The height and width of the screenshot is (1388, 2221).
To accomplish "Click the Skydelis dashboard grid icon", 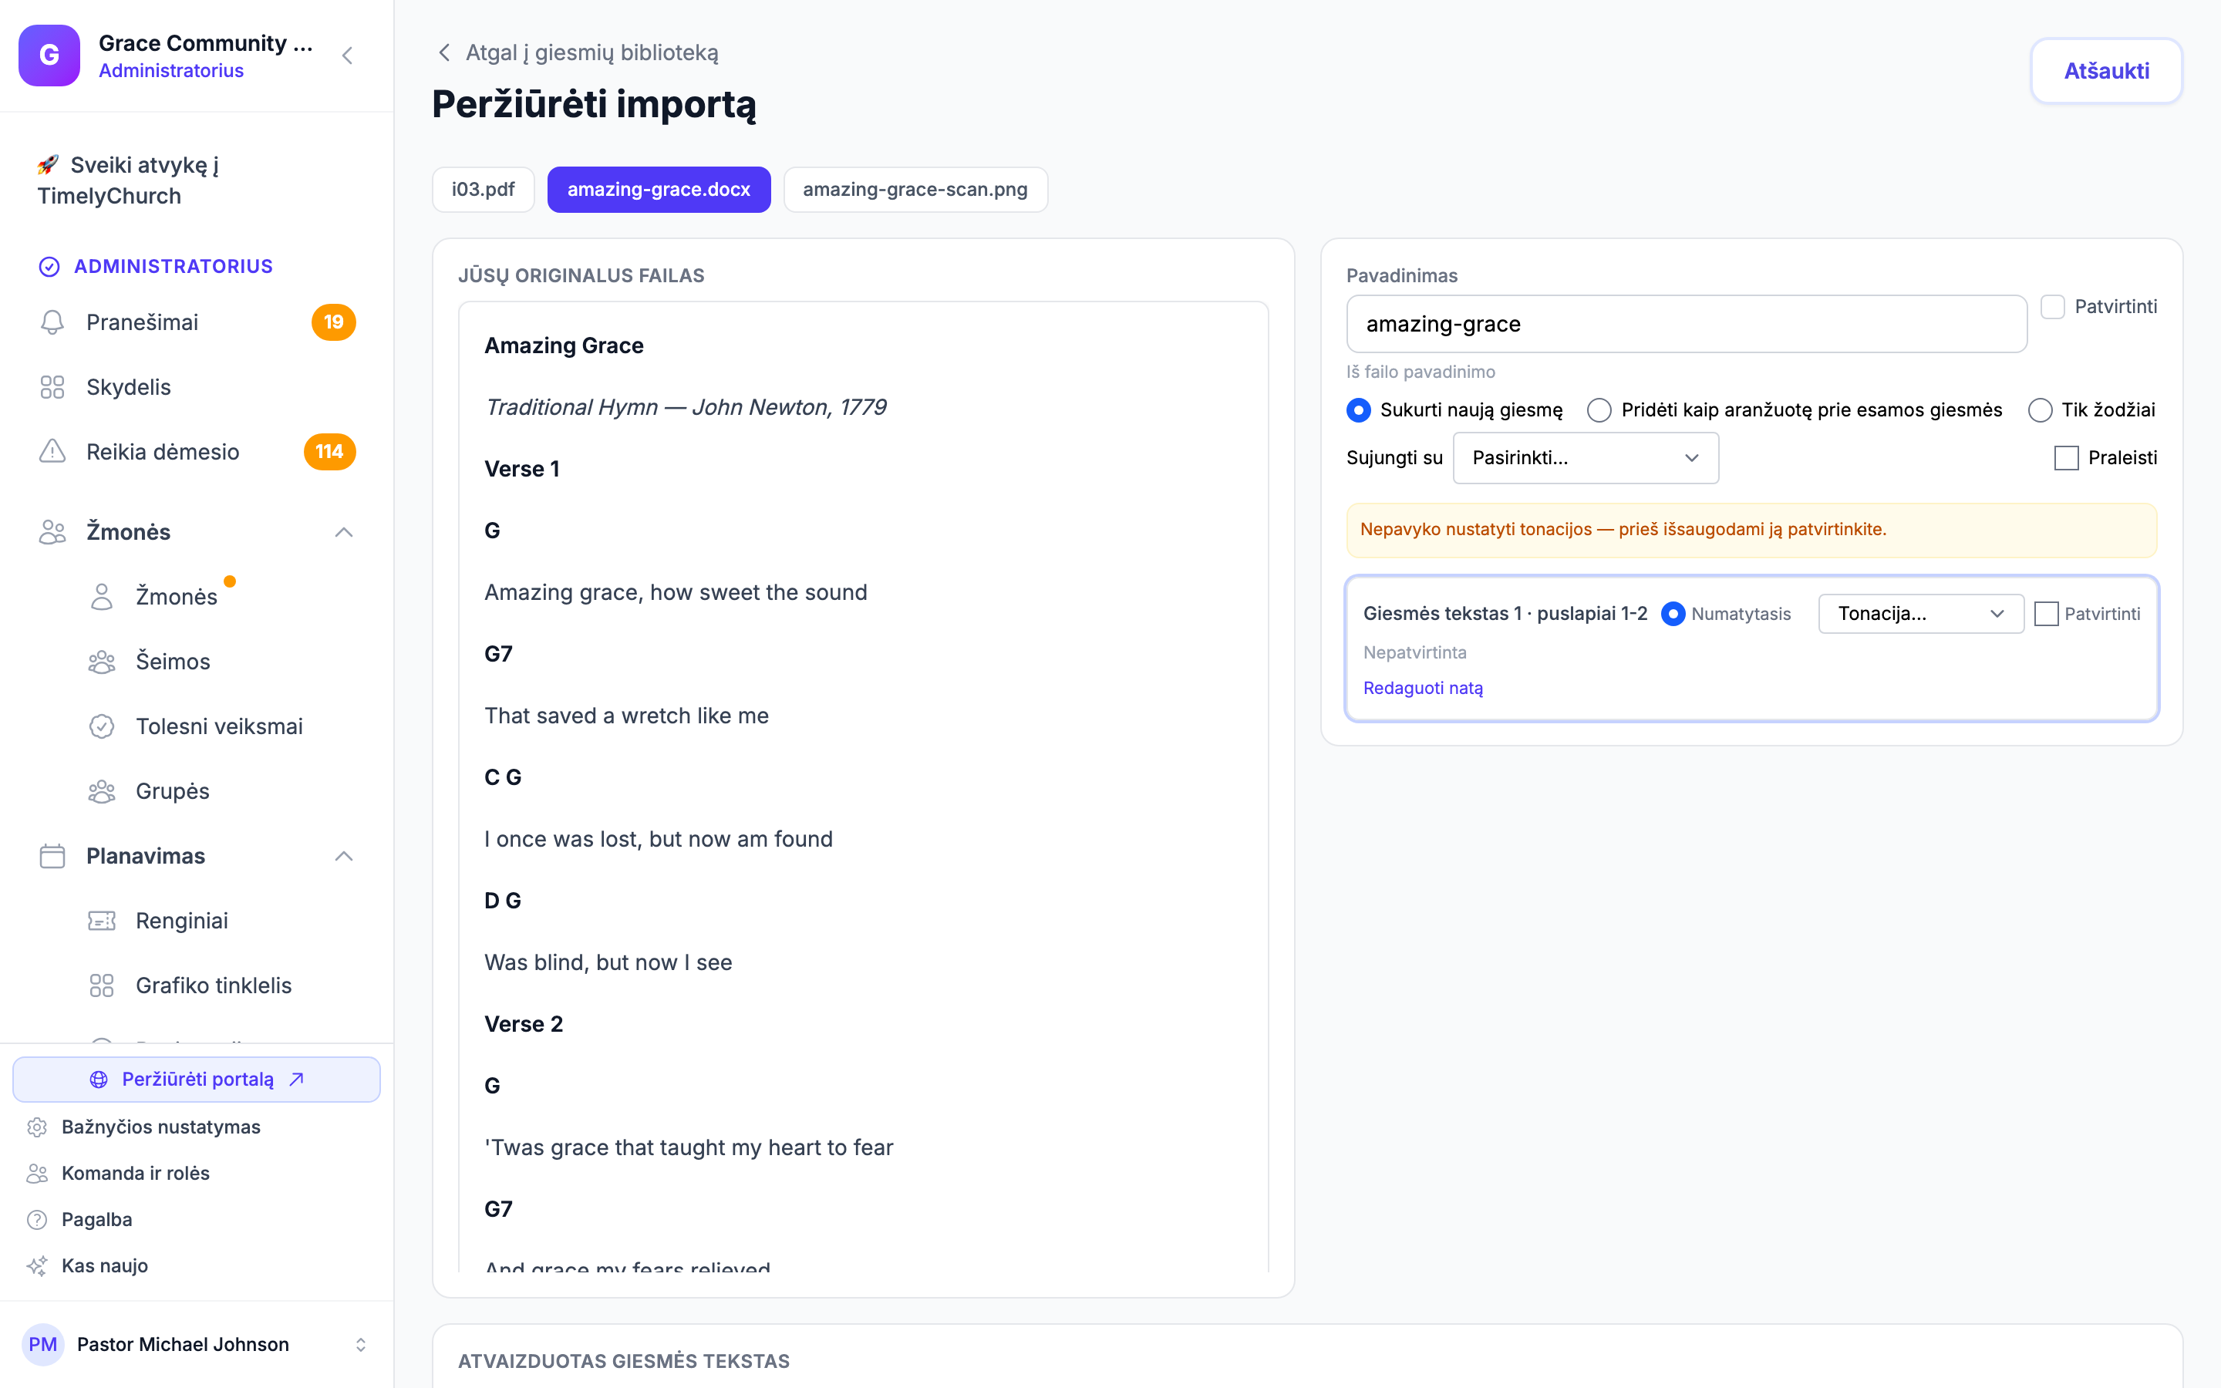I will pos(52,387).
